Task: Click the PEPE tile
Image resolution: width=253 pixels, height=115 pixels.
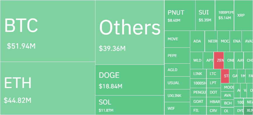Action: [x=177, y=56]
